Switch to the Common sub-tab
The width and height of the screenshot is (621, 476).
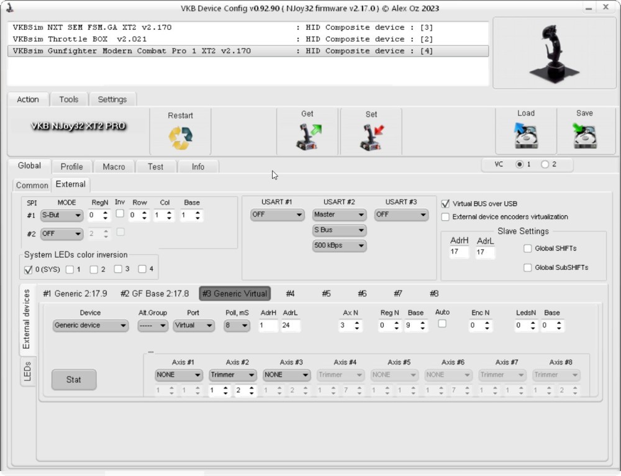pos(32,185)
